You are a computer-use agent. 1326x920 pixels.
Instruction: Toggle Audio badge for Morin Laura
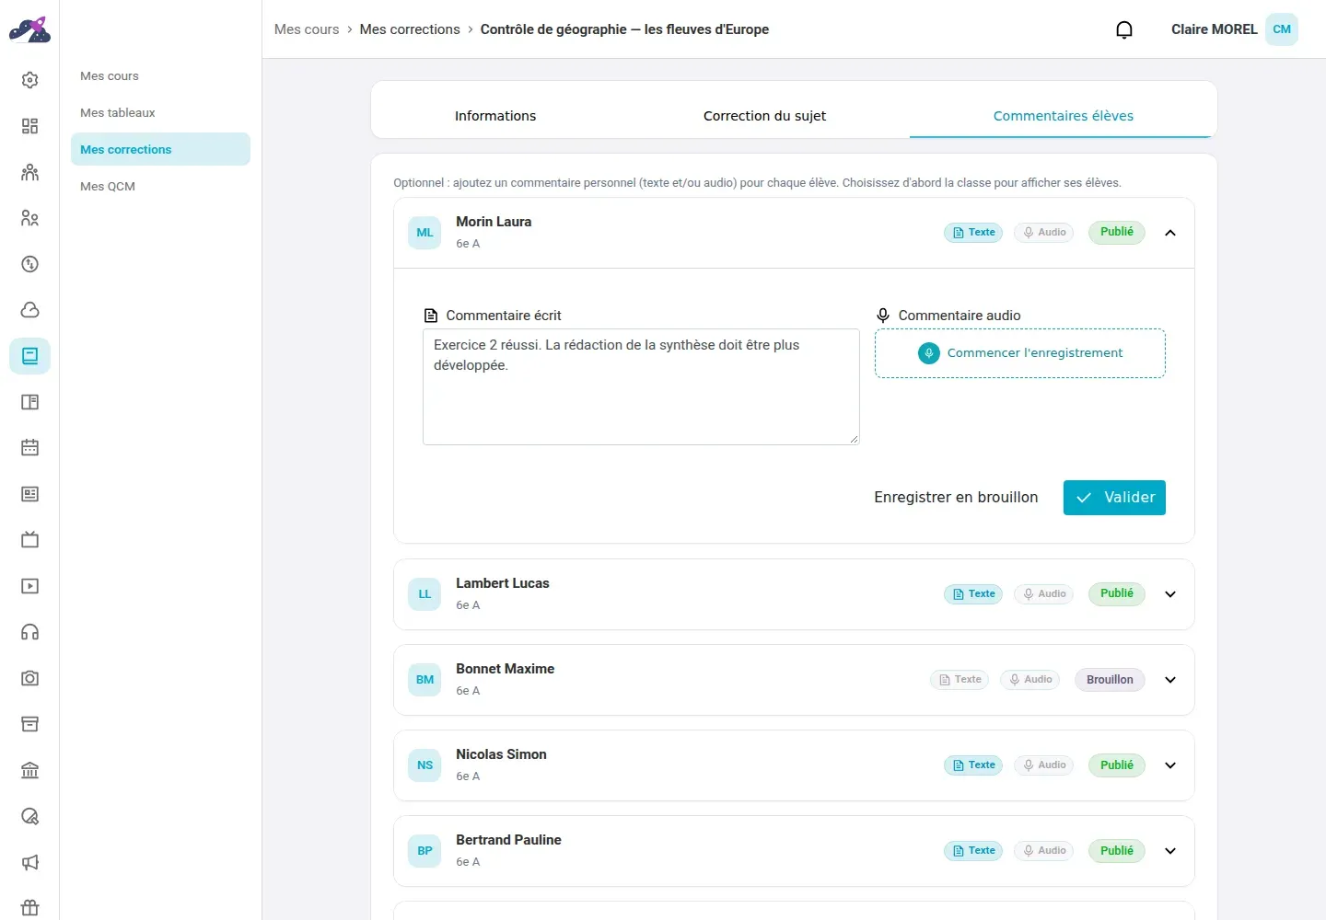1044,233
